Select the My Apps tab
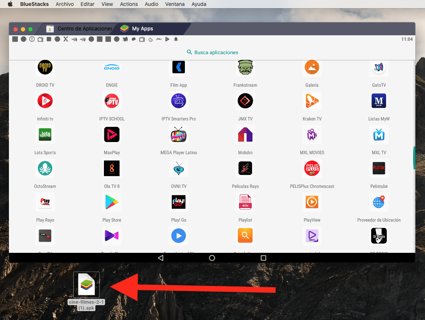425x320 pixels. pos(143,29)
